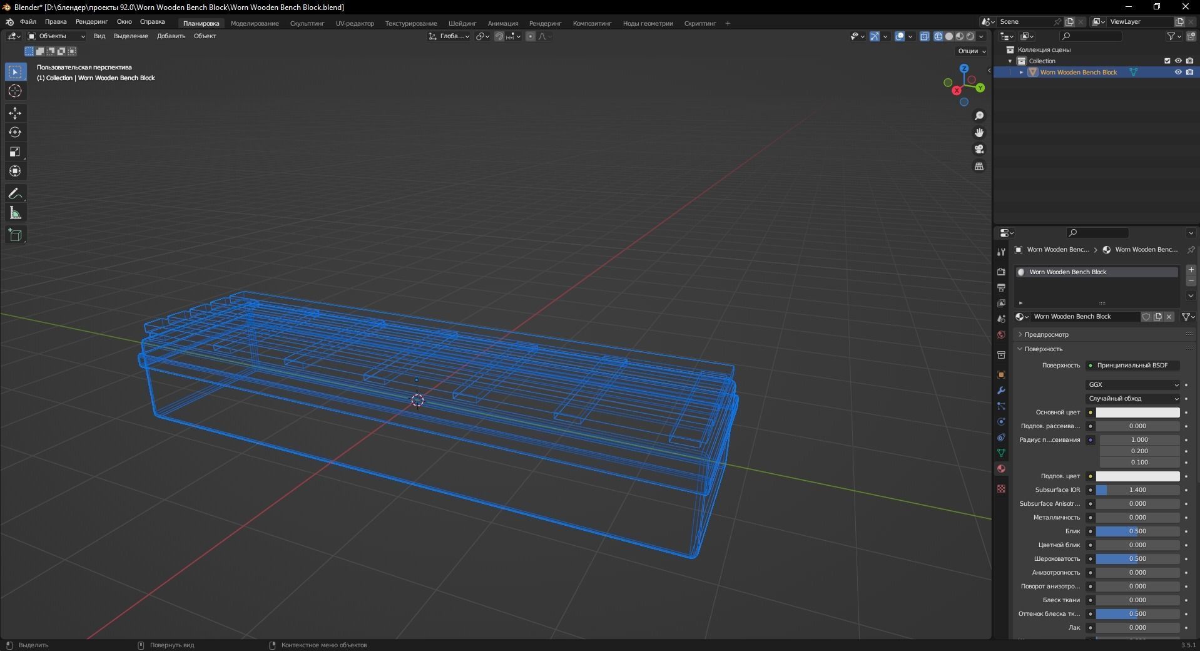1200x651 pixels.
Task: Duplicate the material with new-copy button
Action: click(x=1157, y=317)
